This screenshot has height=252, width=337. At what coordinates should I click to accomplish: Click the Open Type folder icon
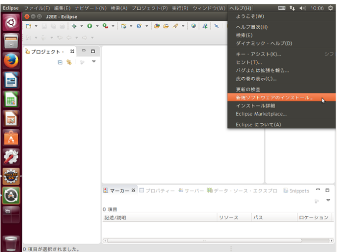click(x=157, y=26)
